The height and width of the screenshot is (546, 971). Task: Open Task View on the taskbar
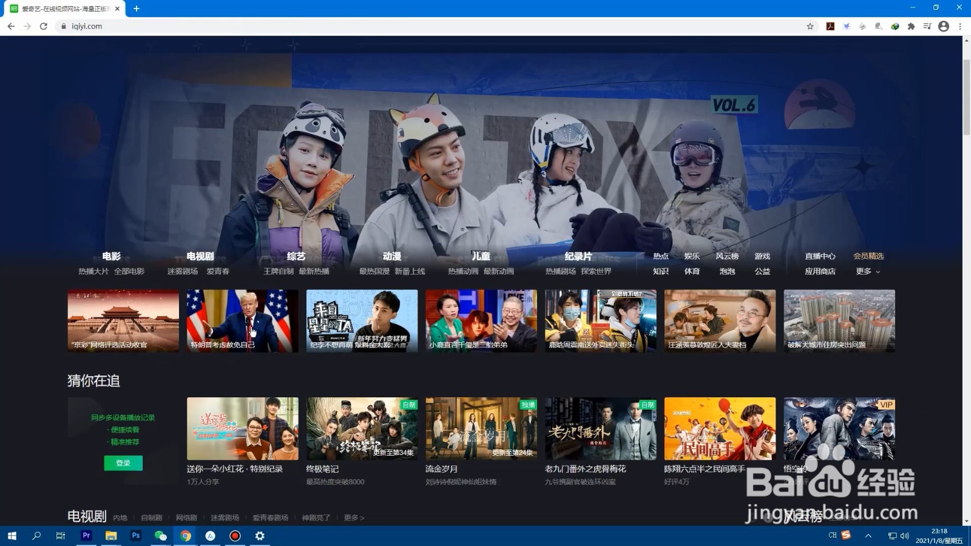pyautogui.click(x=61, y=536)
